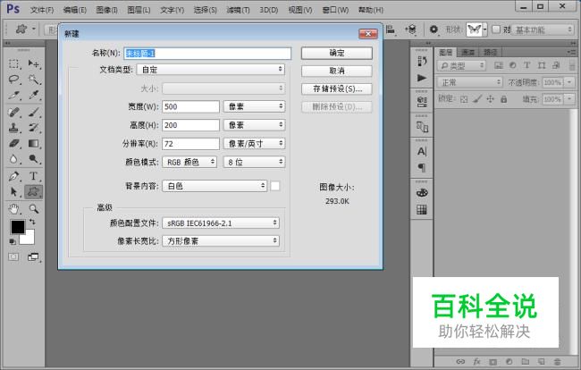Toggle adjustment layer filter in Layers panel

tap(513, 65)
